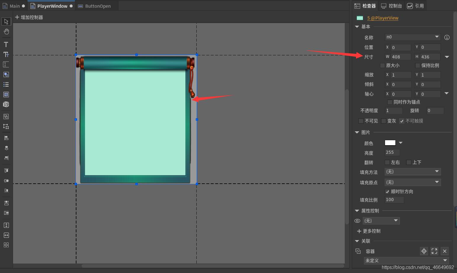Open the size options arrow beside H
Viewport: 457px width, 273px height.
pyautogui.click(x=447, y=57)
